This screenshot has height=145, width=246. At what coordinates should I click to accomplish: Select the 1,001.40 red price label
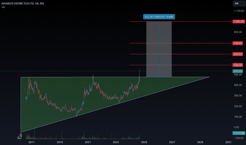(239, 21)
